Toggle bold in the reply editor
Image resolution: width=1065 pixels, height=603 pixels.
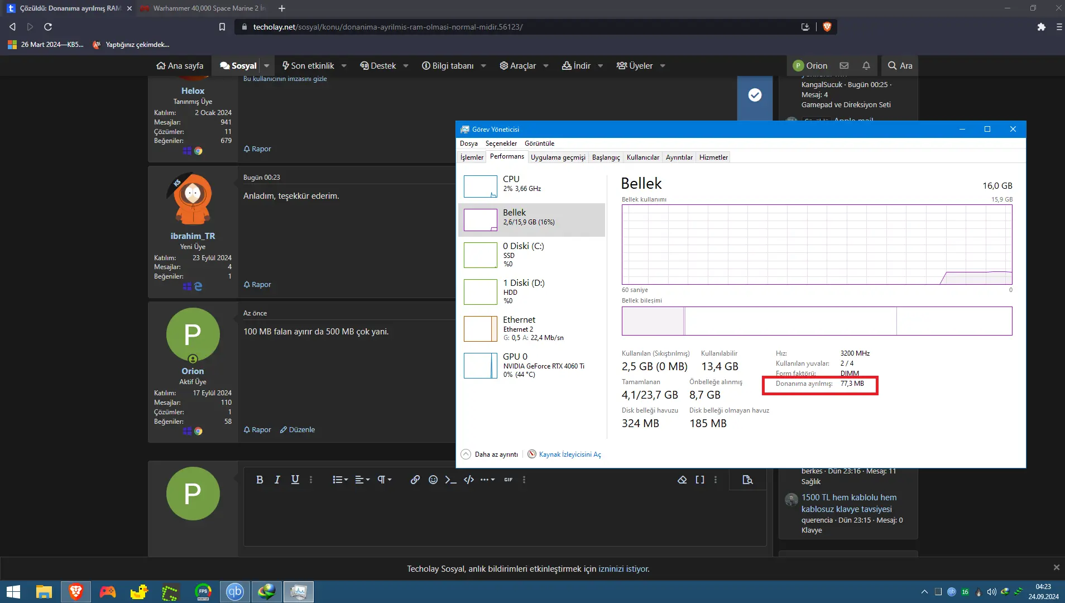click(260, 480)
